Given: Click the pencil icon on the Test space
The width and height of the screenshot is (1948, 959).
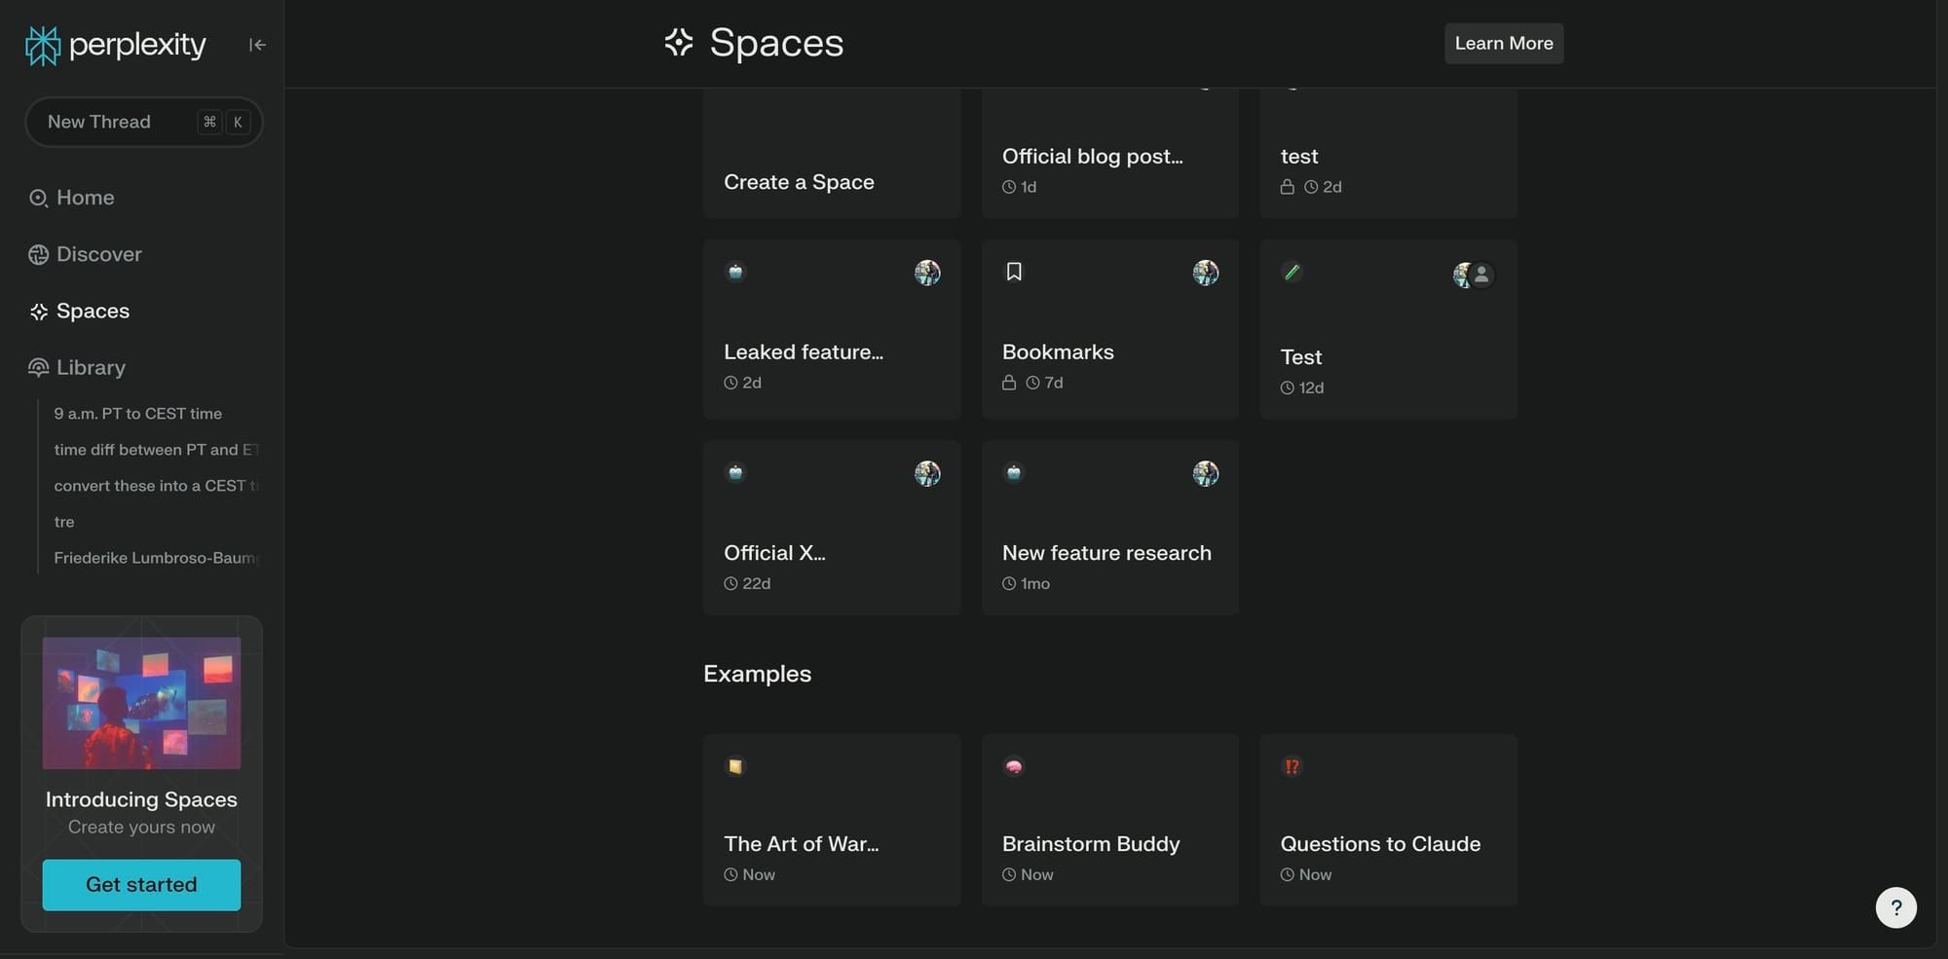Looking at the screenshot, I should [1292, 273].
